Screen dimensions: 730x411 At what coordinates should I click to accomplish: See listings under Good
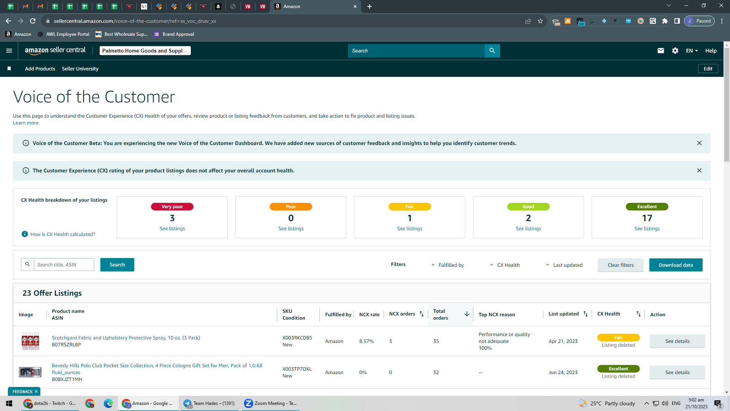[528, 228]
